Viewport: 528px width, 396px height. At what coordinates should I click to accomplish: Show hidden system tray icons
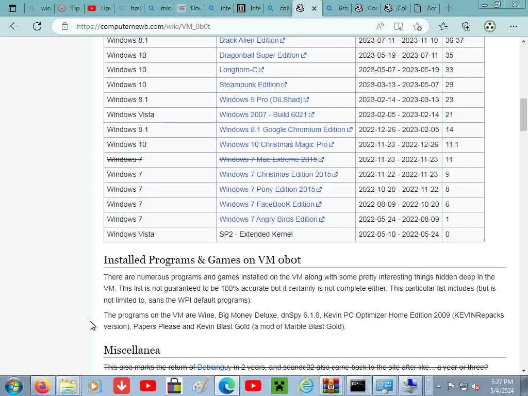[x=438, y=386]
